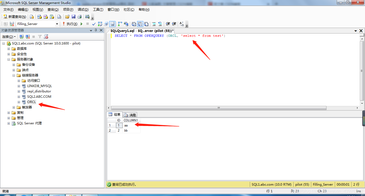Expand the 安全性 folder
365x196 pixels.
[x=9, y=54]
